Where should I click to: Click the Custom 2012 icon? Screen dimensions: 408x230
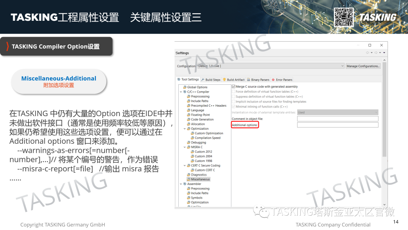193,152
